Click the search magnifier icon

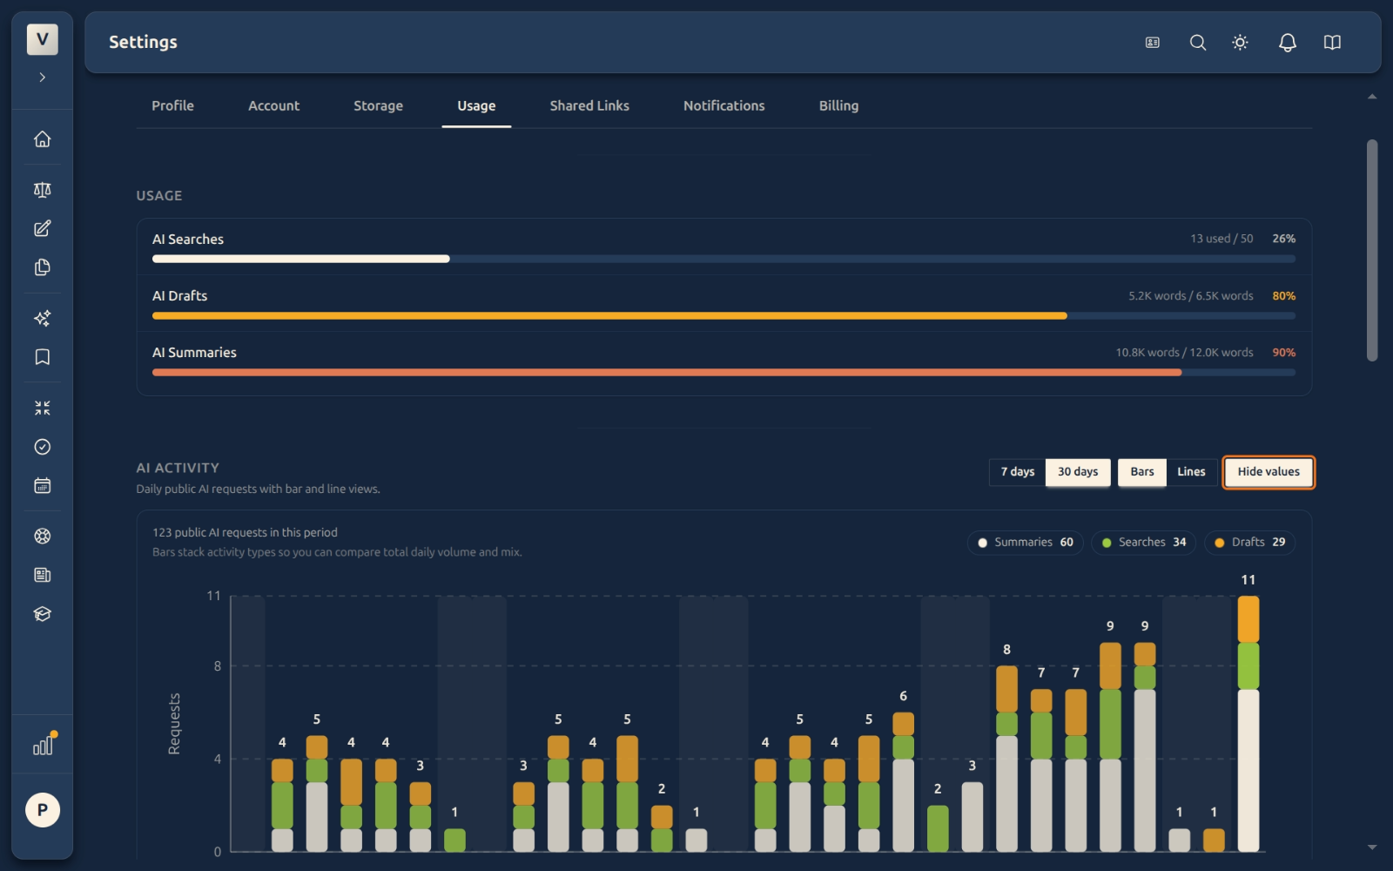[1198, 43]
